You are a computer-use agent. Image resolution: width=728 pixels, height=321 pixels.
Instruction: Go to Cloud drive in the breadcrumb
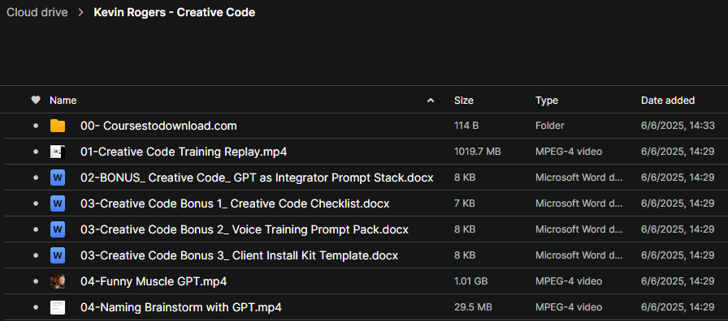point(37,12)
